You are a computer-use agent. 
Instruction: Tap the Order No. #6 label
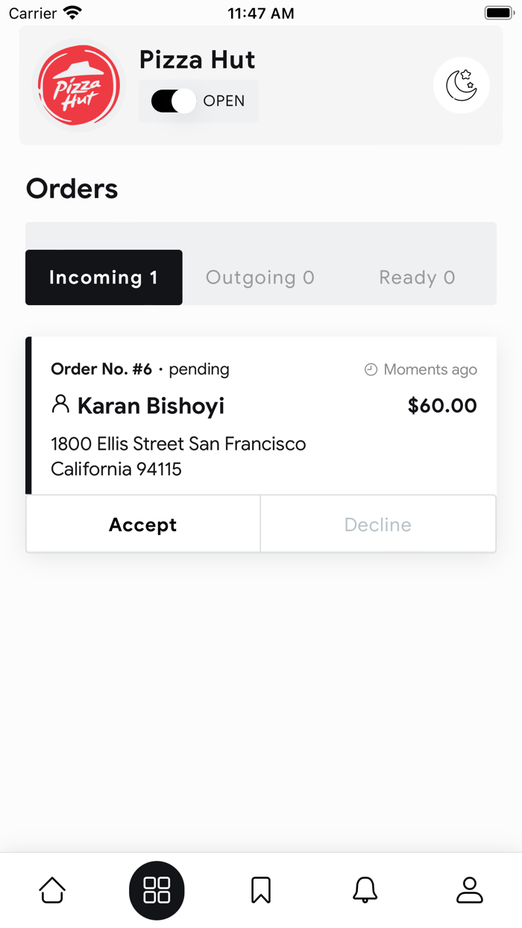(101, 369)
